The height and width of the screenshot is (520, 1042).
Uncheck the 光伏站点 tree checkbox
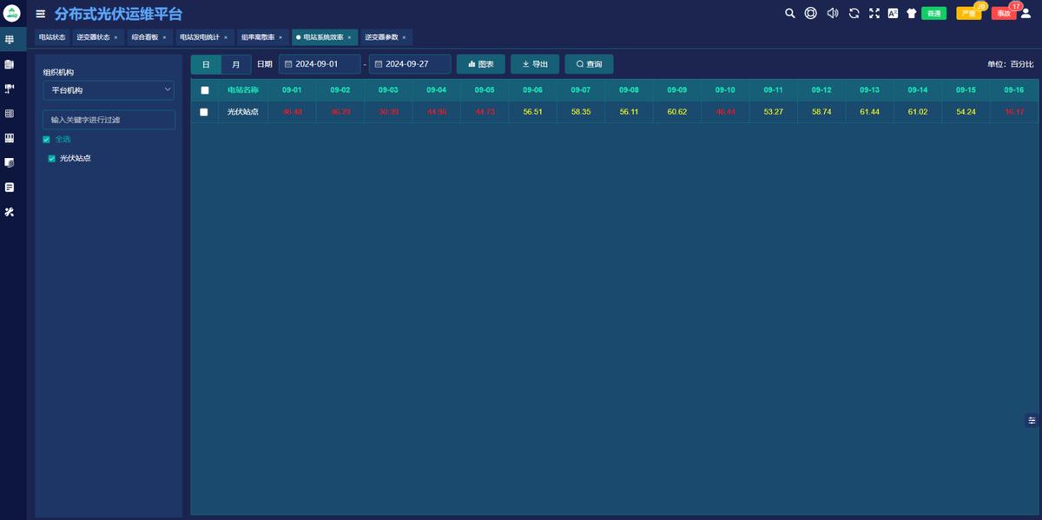coord(52,159)
